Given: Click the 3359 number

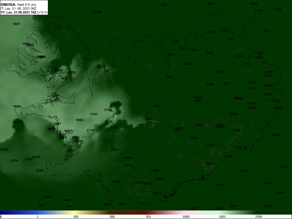Looking at the screenshot, I should 210,84.
